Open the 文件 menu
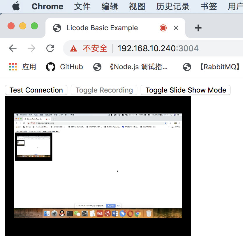 tap(82, 6)
